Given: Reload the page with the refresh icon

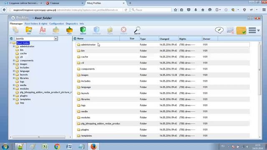Looking at the screenshot, I should 126,10.
